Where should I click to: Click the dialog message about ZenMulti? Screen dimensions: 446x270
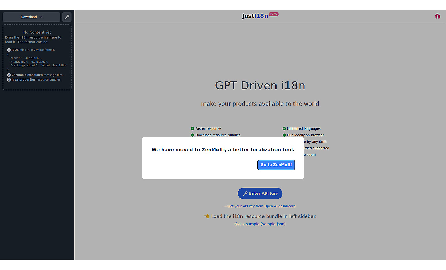(x=223, y=150)
